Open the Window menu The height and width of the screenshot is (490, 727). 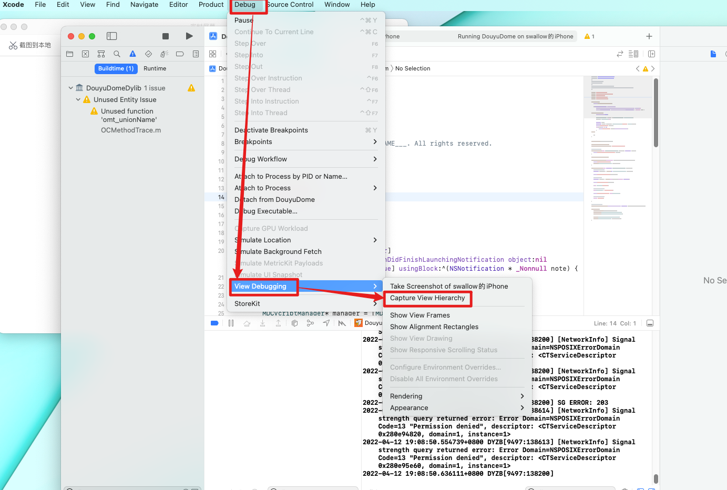pos(337,5)
